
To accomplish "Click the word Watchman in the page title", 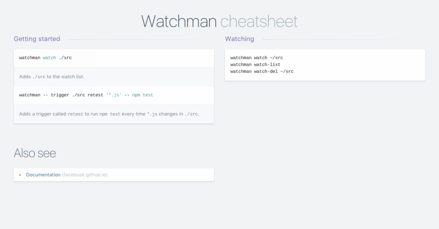I will point(179,21).
